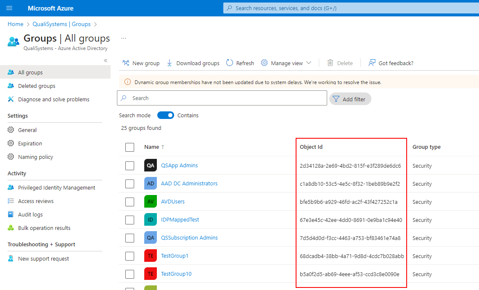This screenshot has height=290, width=479.
Task: Check the QSApp Admins row checkbox
Action: point(130,166)
